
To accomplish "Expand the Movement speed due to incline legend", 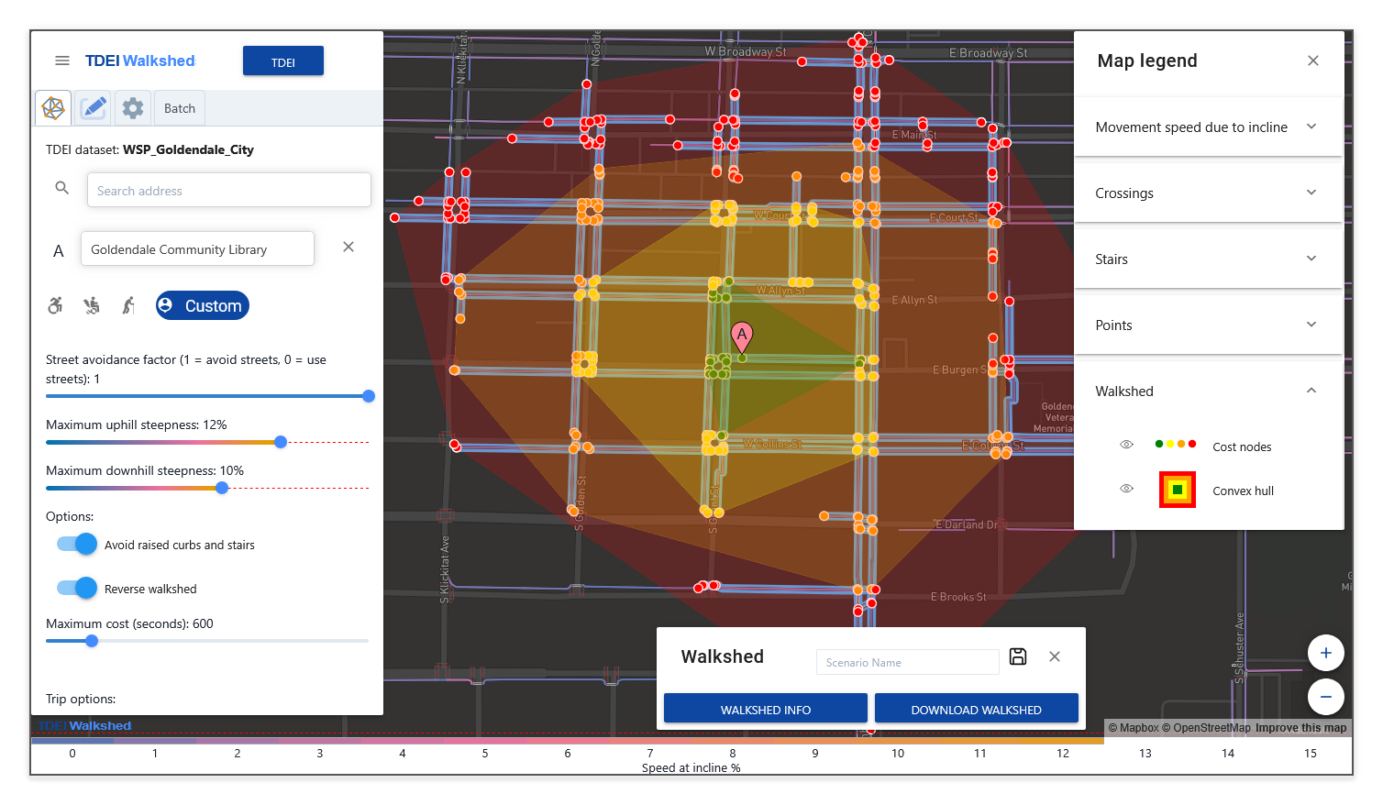I will click(1311, 127).
